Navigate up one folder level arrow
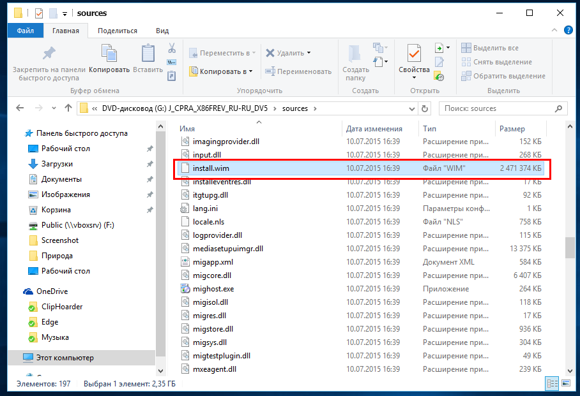Screen dimensions: 580x396 (x=68, y=108)
